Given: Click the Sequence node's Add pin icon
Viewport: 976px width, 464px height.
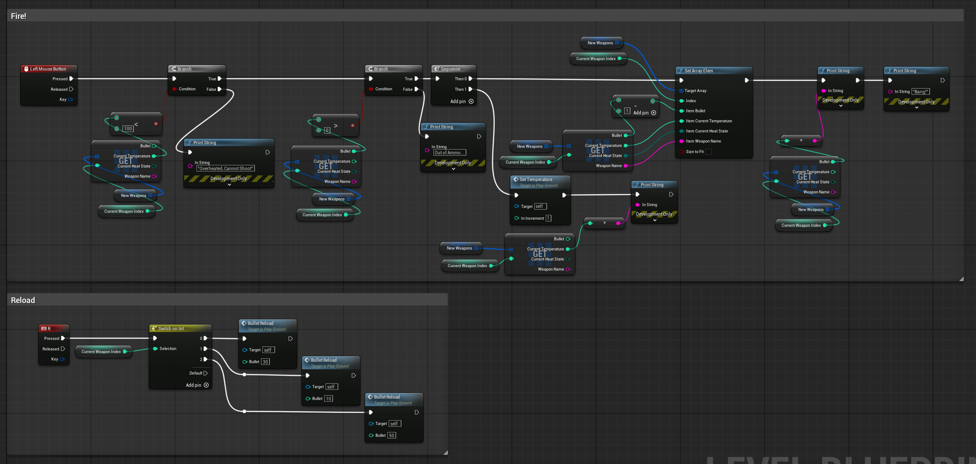Looking at the screenshot, I should point(471,101).
